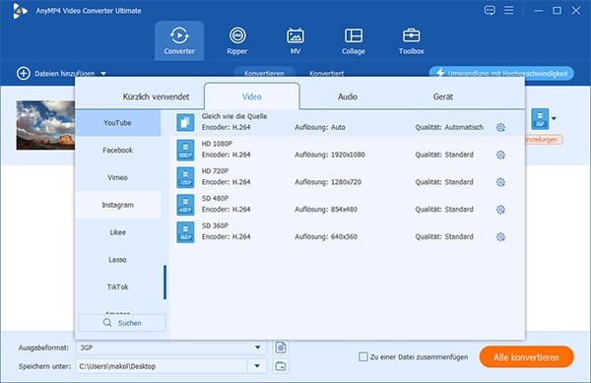Open settings gear for HD 1080P preset

point(500,155)
